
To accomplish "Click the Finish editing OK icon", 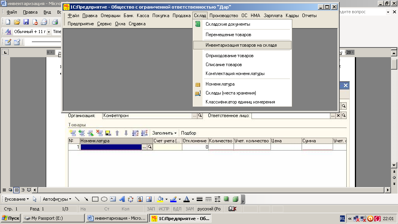I will pyautogui.click(x=108, y=133).
